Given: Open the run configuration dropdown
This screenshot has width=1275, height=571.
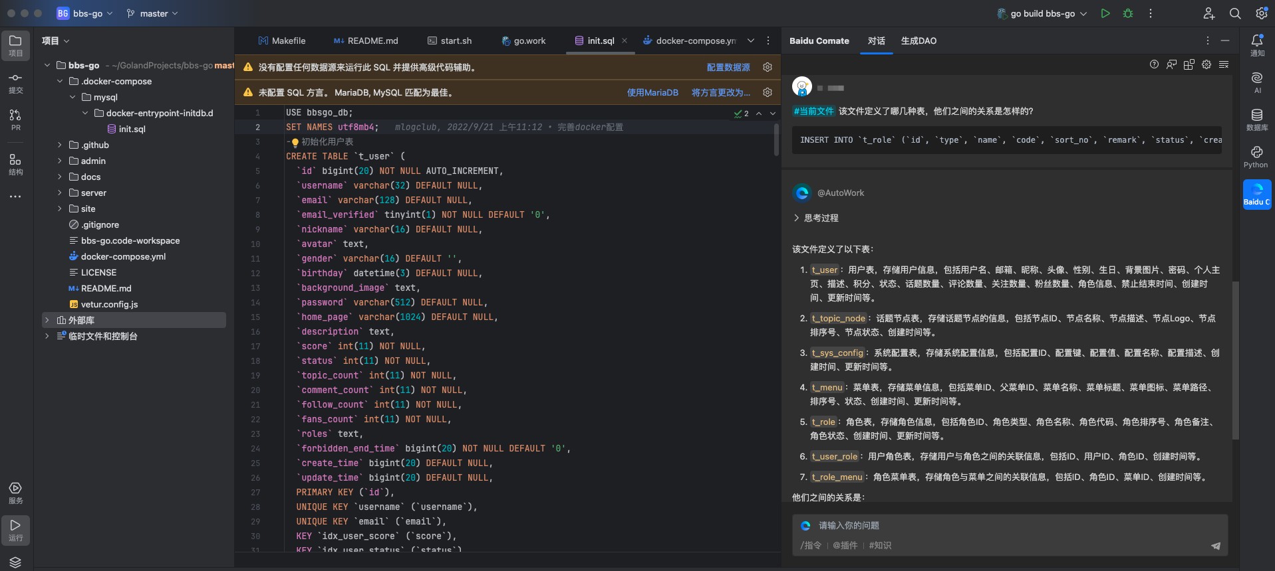Looking at the screenshot, I should coord(1042,13).
